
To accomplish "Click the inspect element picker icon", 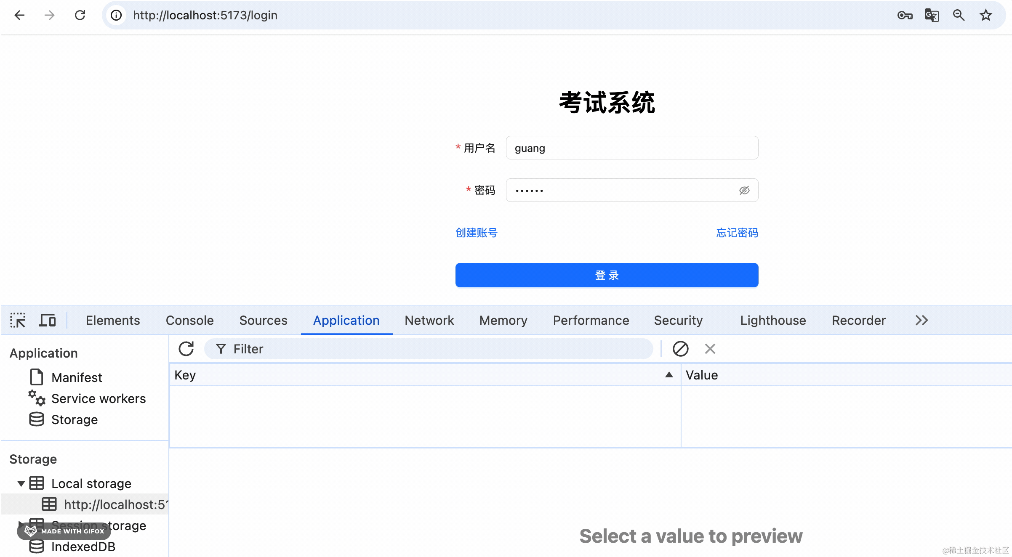I will pos(18,321).
